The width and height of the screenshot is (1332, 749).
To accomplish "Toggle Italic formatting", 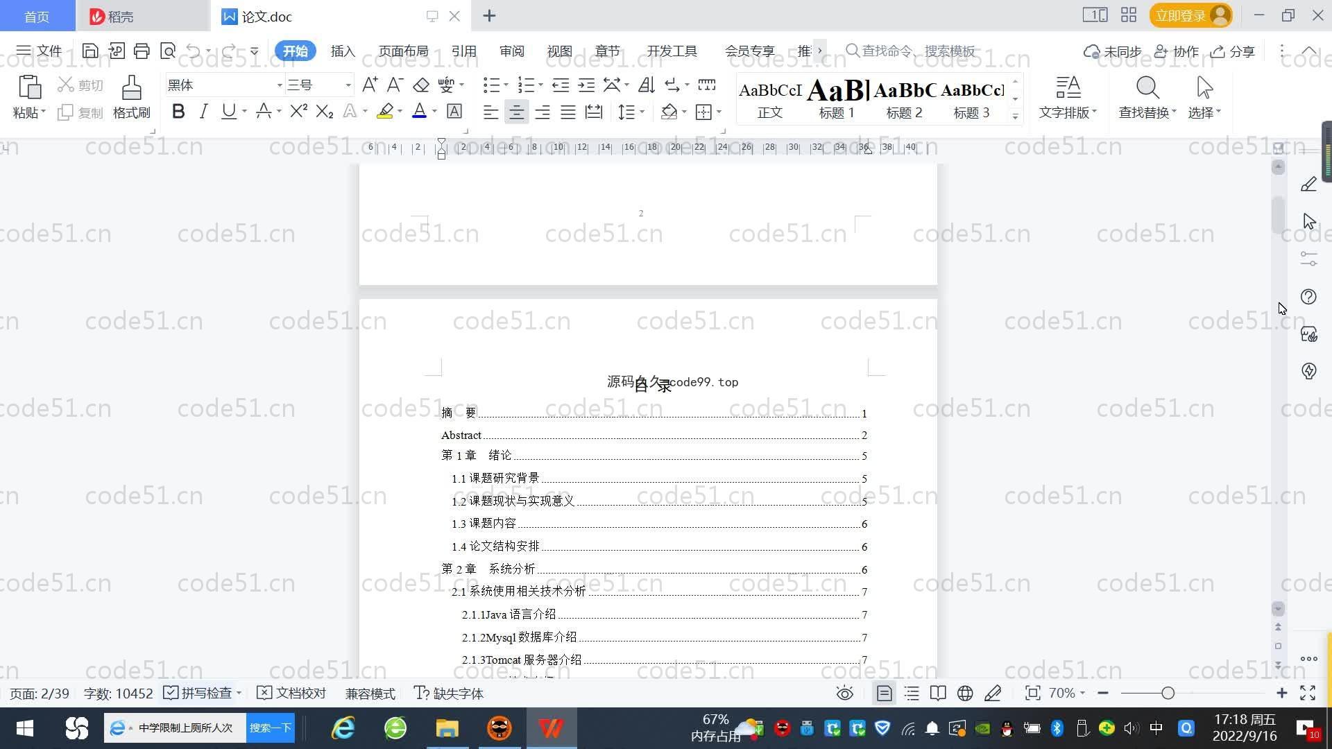I will [203, 112].
